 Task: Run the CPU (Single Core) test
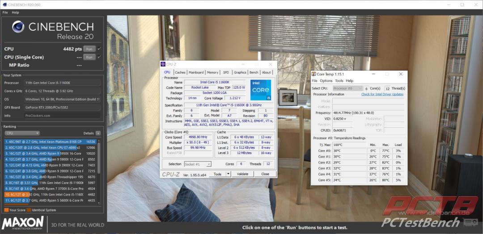pos(89,57)
